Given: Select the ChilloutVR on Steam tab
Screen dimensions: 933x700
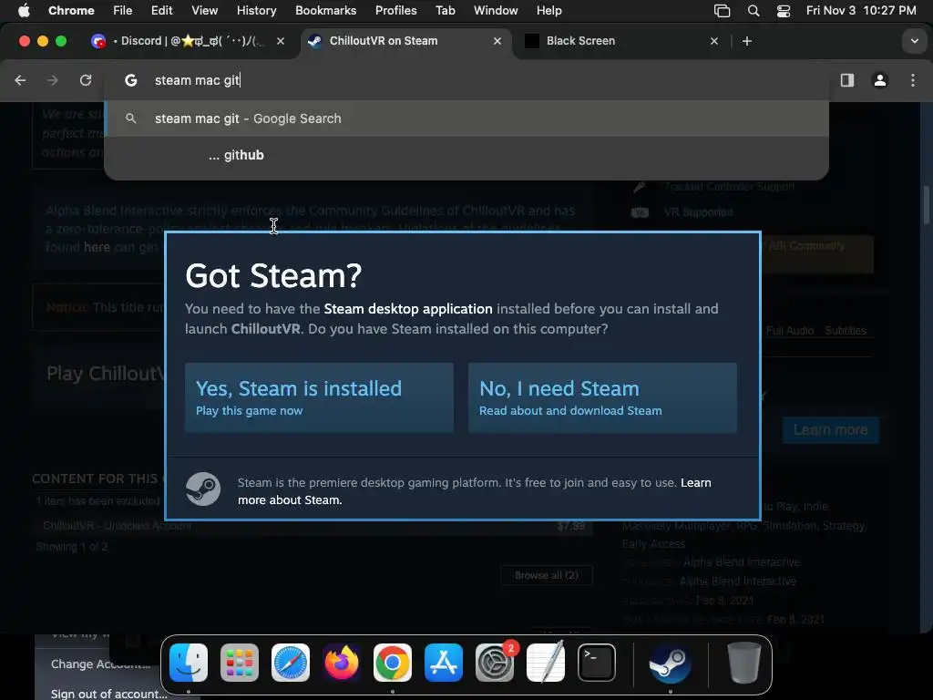Looking at the screenshot, I should [x=405, y=41].
